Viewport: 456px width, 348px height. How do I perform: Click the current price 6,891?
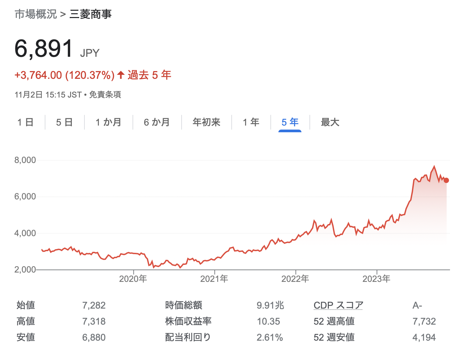click(44, 49)
